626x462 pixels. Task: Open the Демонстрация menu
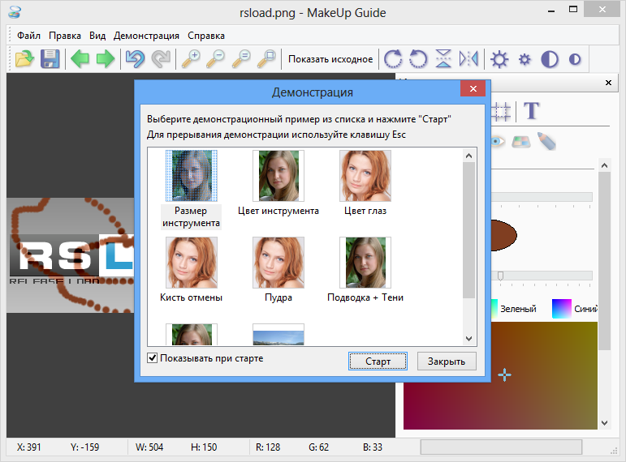coord(146,36)
